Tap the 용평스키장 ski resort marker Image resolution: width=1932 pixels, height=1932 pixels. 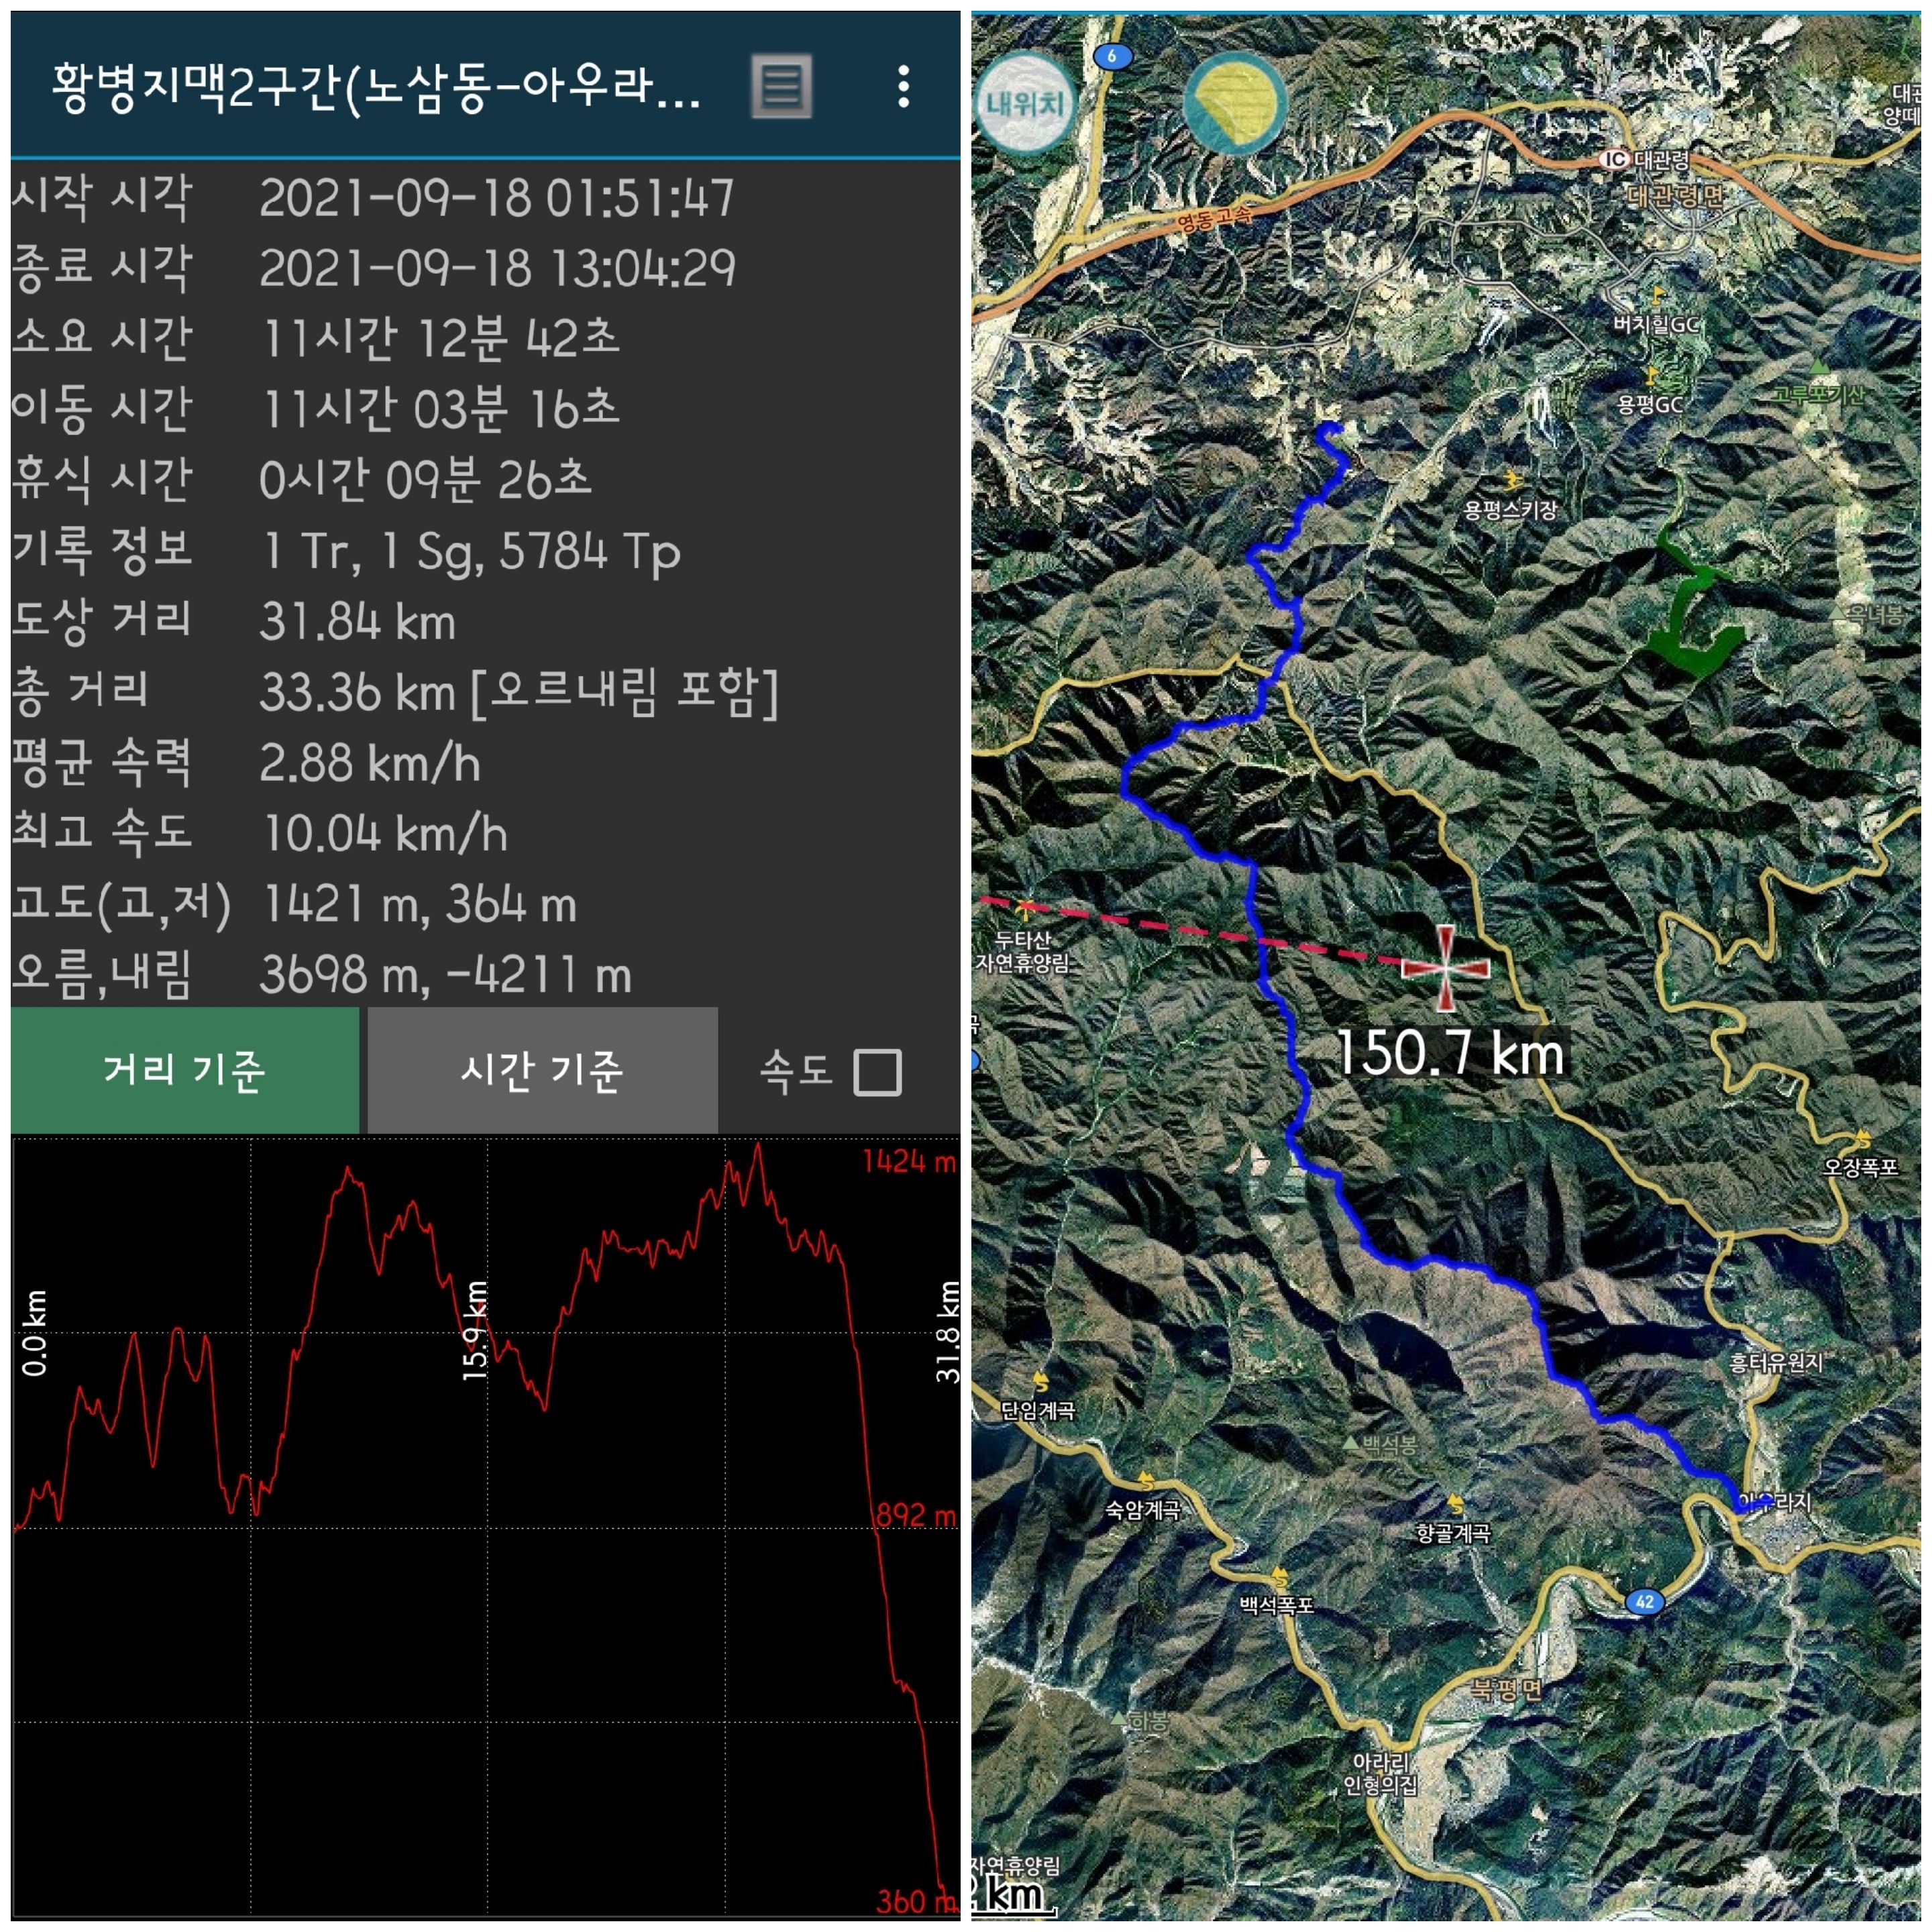pyautogui.click(x=1513, y=482)
